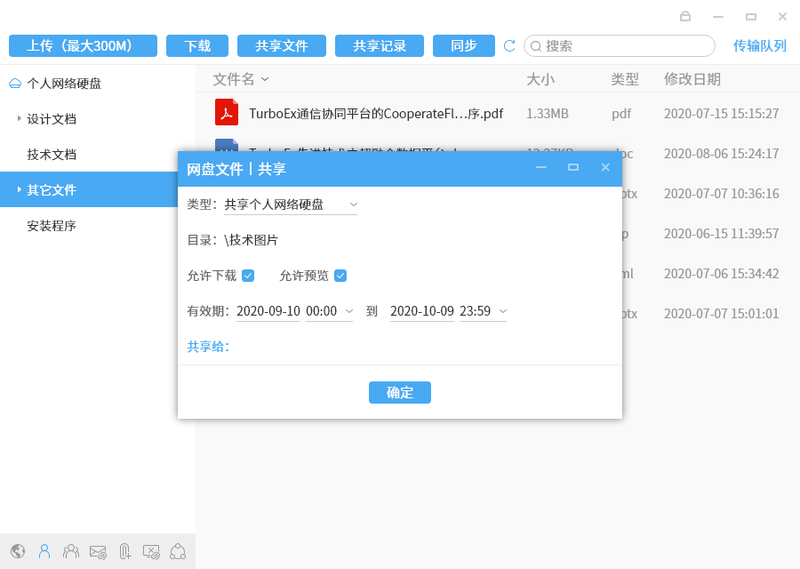
Task: Uncheck the 允许下载 checkbox
Action: tap(248, 276)
